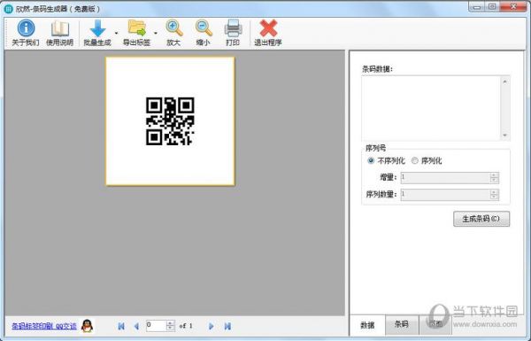Click the 序列数量 spinner field
531x341 pixels.
pos(450,195)
